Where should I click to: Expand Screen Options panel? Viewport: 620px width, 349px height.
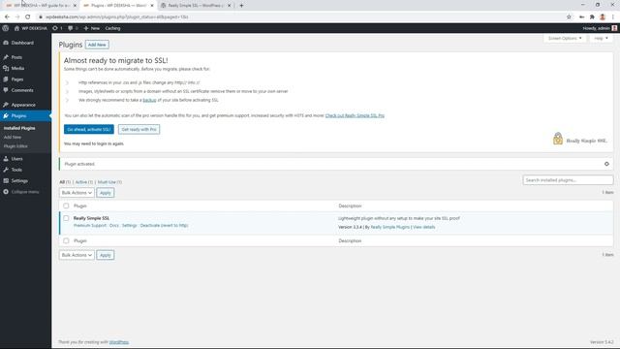click(x=565, y=39)
